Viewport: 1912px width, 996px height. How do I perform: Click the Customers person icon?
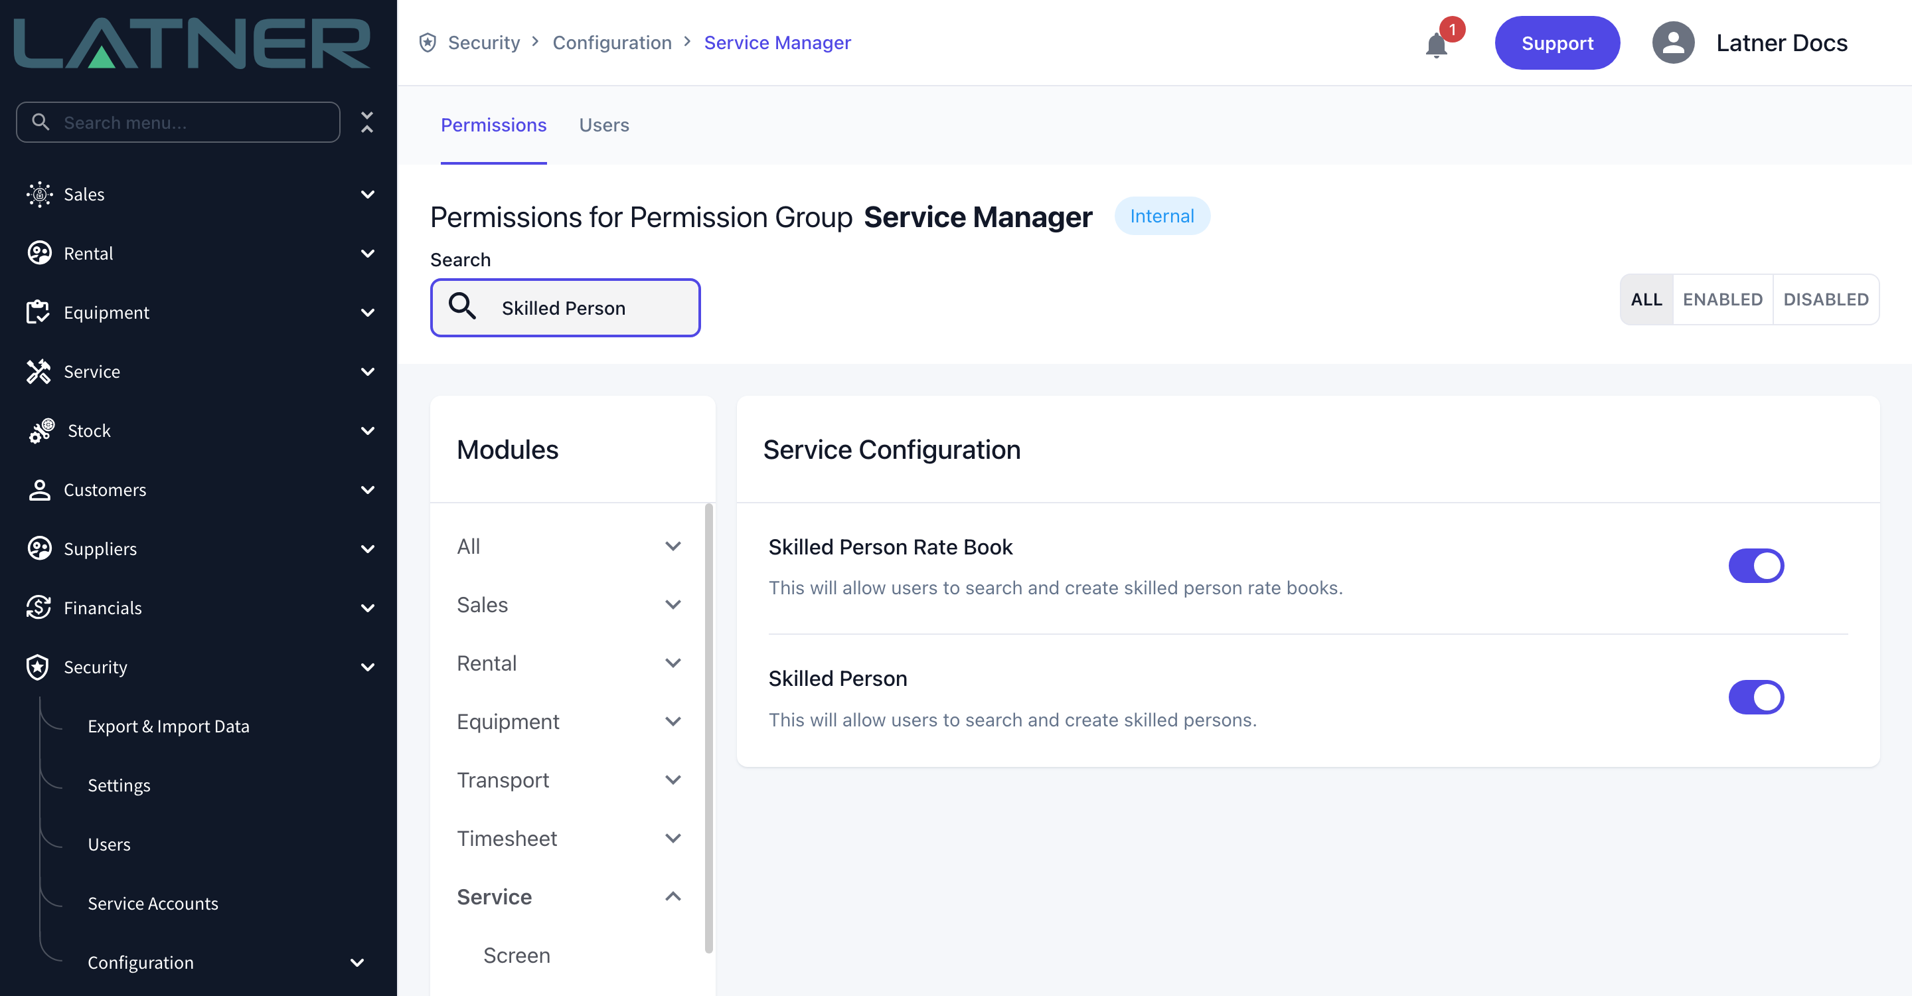point(39,490)
